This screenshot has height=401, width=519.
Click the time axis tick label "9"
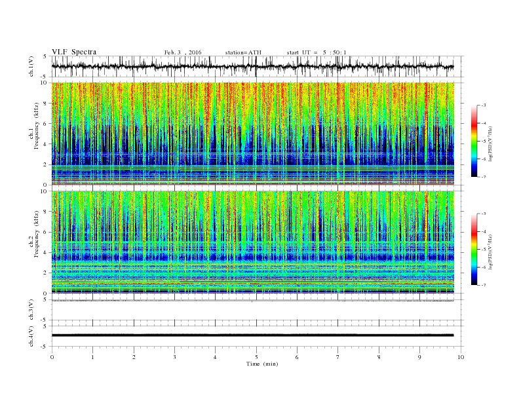[x=419, y=357]
